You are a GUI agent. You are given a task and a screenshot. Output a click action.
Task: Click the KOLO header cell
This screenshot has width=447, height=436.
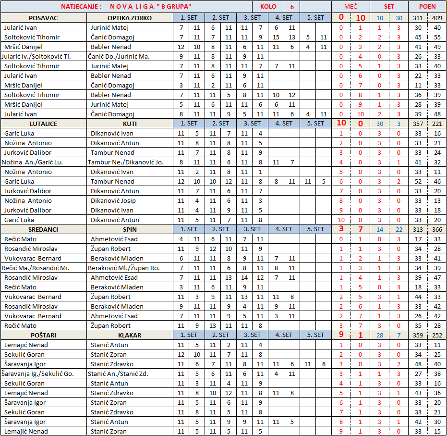[268, 7]
